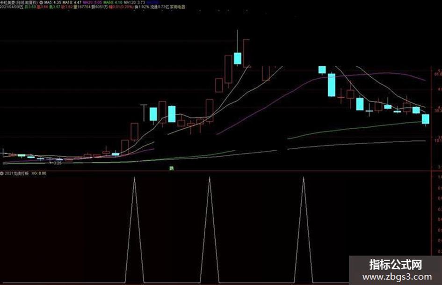Click the 家用电器 sector label
This screenshot has width=442, height=285.
177,7
